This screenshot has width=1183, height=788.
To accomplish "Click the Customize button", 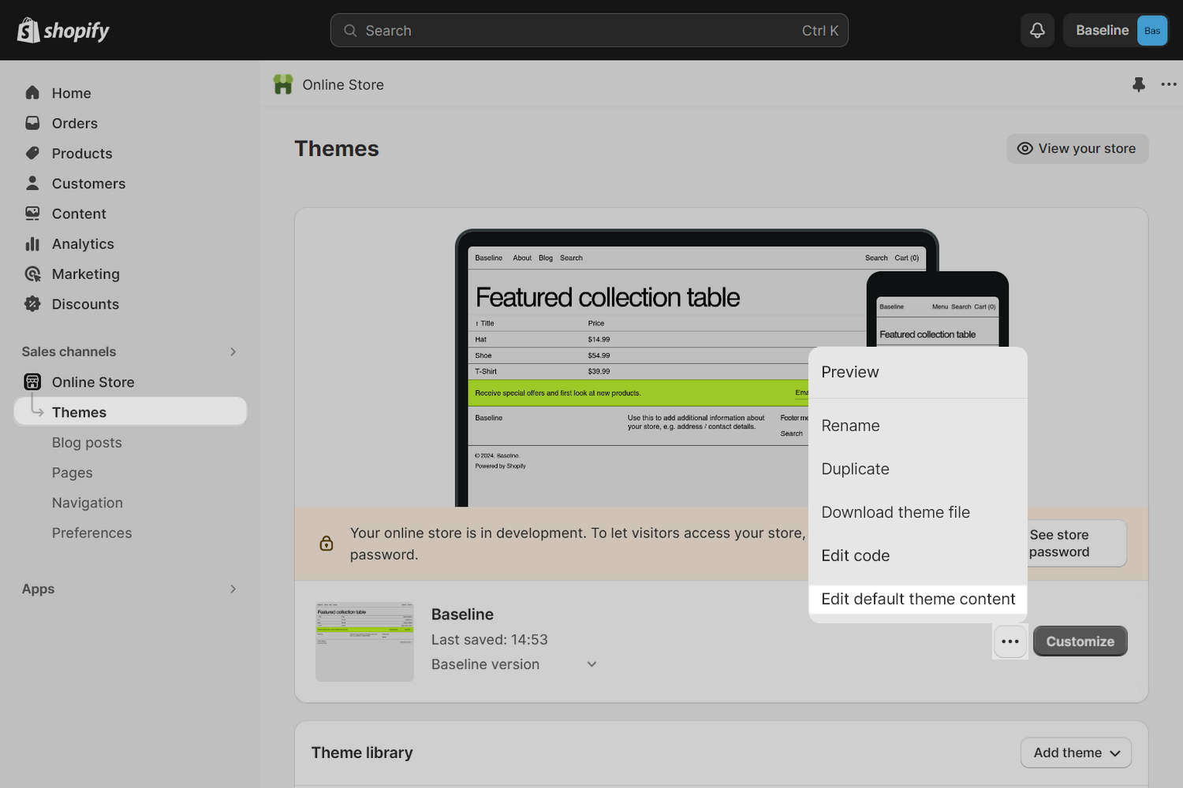I will tap(1080, 641).
